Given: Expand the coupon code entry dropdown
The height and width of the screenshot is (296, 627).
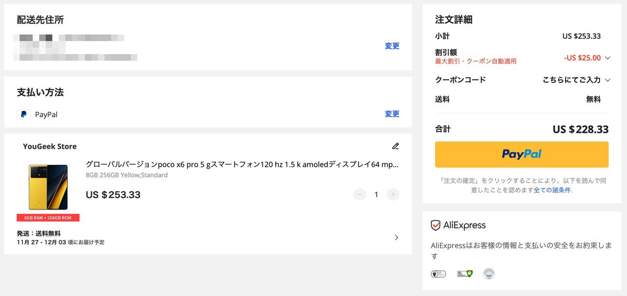Looking at the screenshot, I should pos(607,80).
